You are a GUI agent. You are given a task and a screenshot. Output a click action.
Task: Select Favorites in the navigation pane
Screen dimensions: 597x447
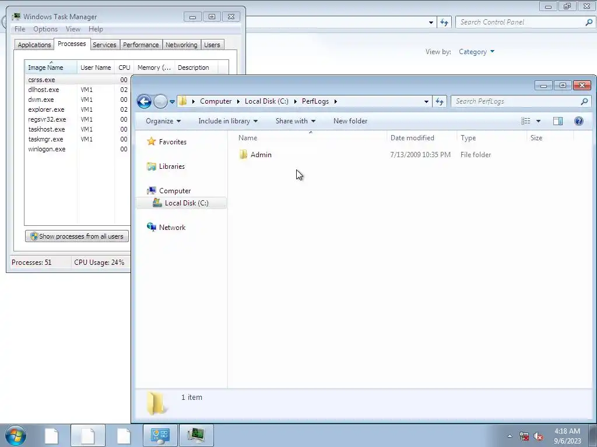coord(173,142)
